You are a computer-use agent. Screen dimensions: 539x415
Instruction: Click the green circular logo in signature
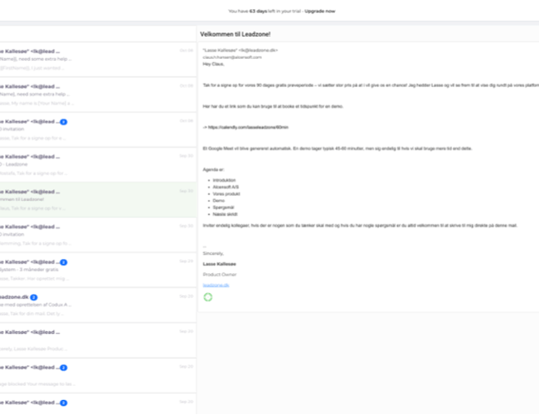pyautogui.click(x=208, y=297)
